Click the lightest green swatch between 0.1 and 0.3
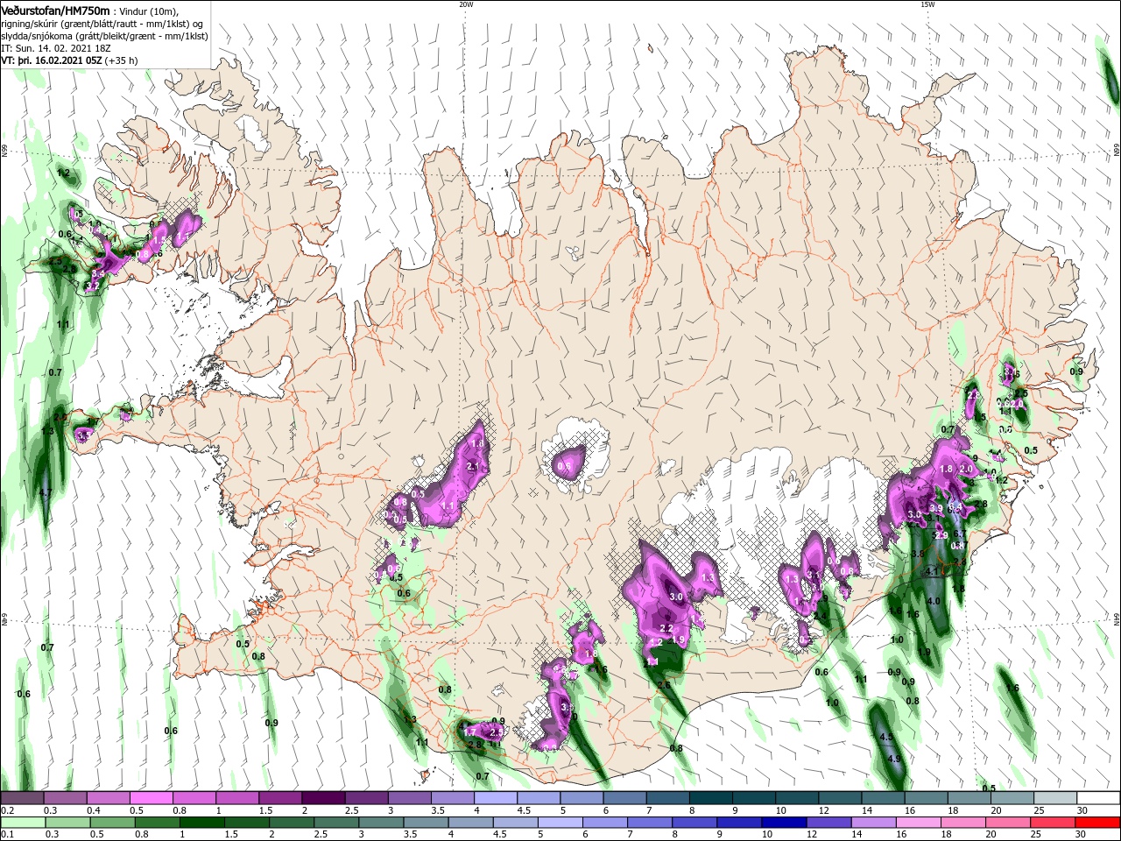The width and height of the screenshot is (1121, 841). coord(23,823)
